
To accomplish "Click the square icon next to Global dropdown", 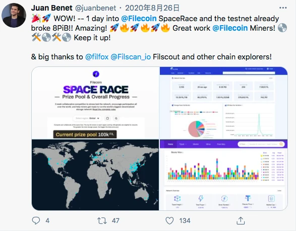I will pyautogui.click(x=107, y=118).
